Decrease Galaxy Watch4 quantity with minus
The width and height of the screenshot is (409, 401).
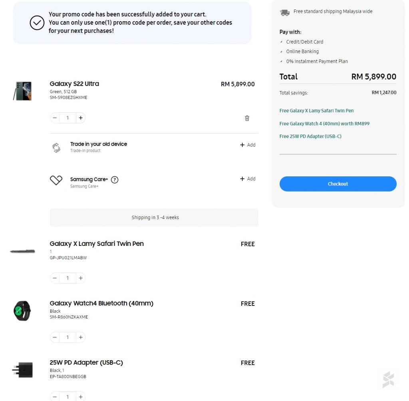(55, 337)
